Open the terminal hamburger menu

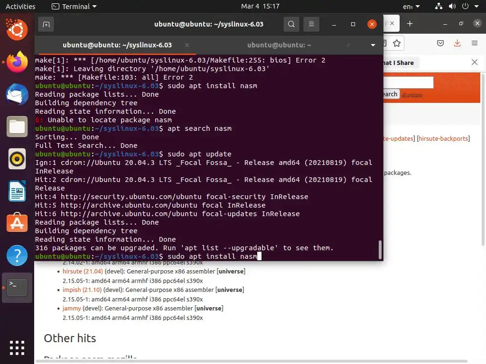(311, 24)
